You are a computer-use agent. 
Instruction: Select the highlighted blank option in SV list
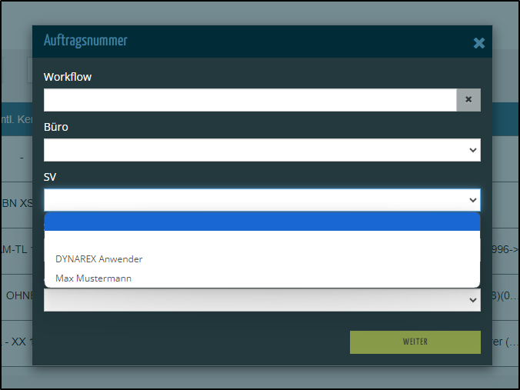click(262, 222)
